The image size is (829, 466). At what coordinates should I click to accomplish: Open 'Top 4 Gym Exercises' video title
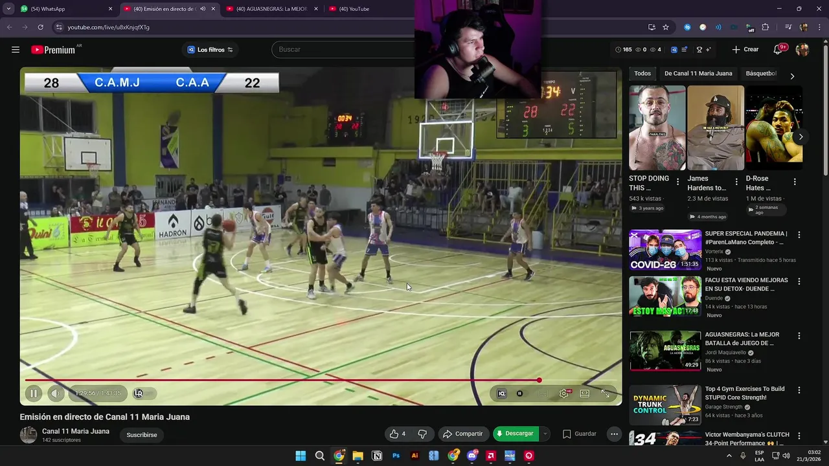pyautogui.click(x=745, y=393)
